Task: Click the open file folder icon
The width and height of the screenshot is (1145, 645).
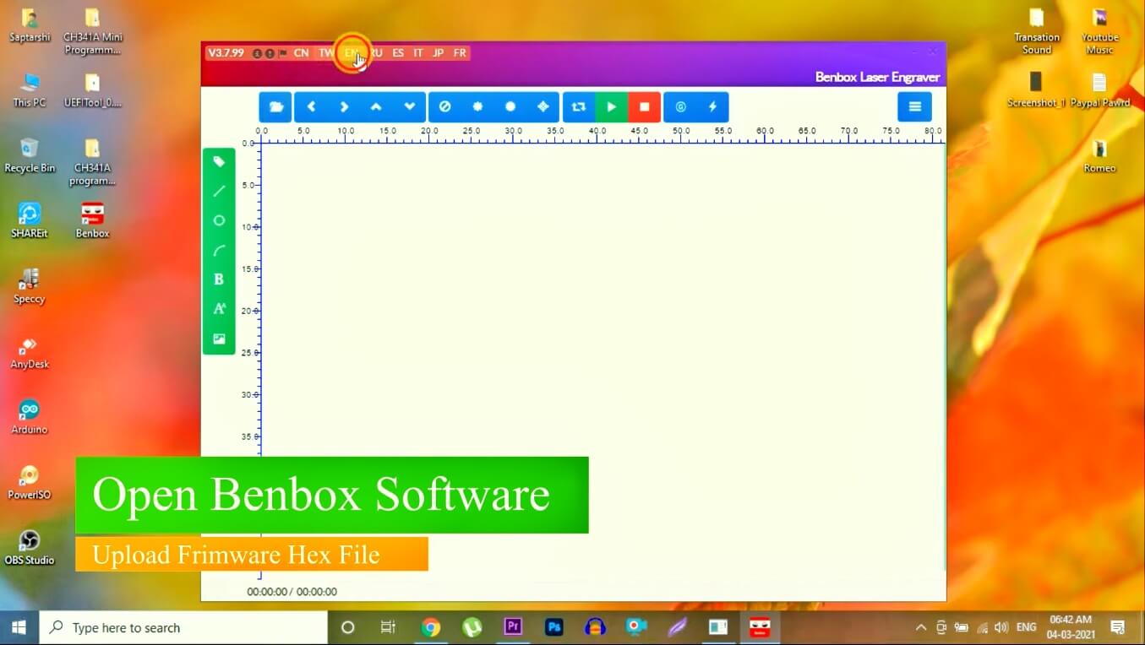Action: (275, 107)
